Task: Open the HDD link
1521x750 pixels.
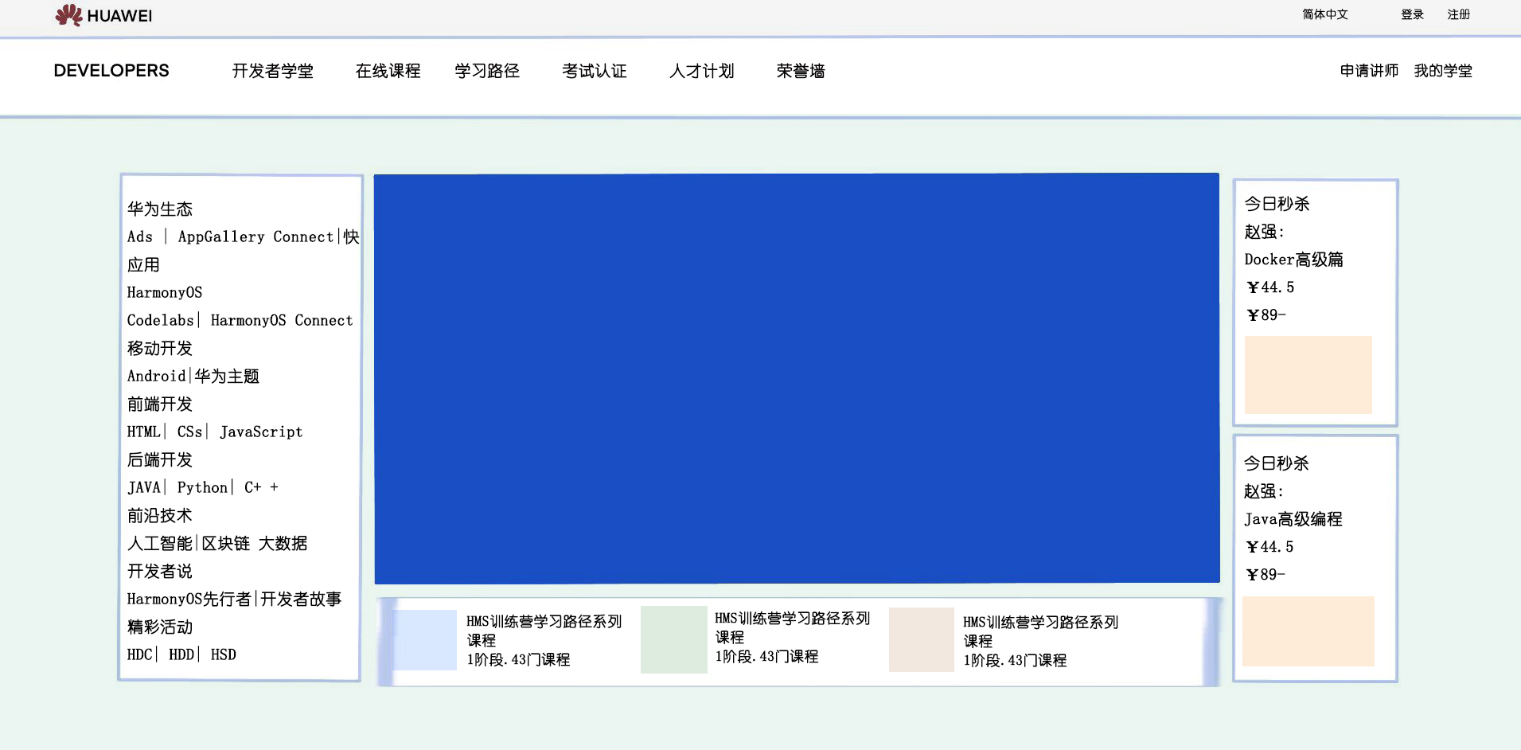Action: [181, 654]
